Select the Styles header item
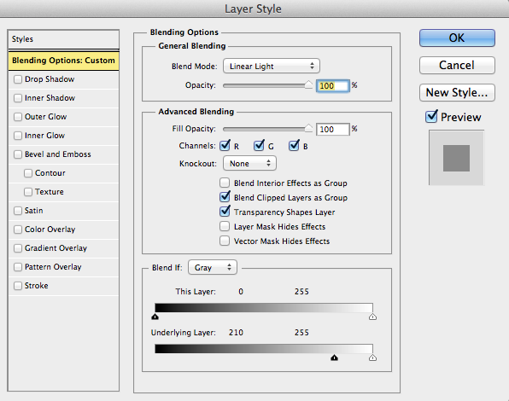 [x=63, y=39]
